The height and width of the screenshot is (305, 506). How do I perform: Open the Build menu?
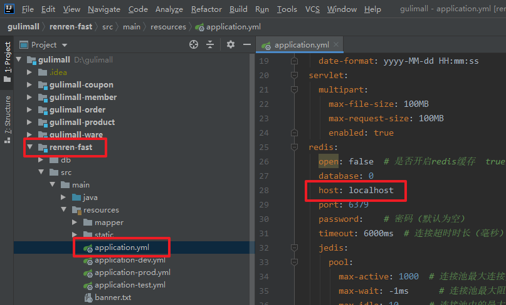coord(238,9)
